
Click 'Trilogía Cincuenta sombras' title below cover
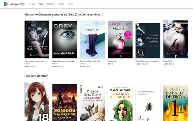click(147, 61)
